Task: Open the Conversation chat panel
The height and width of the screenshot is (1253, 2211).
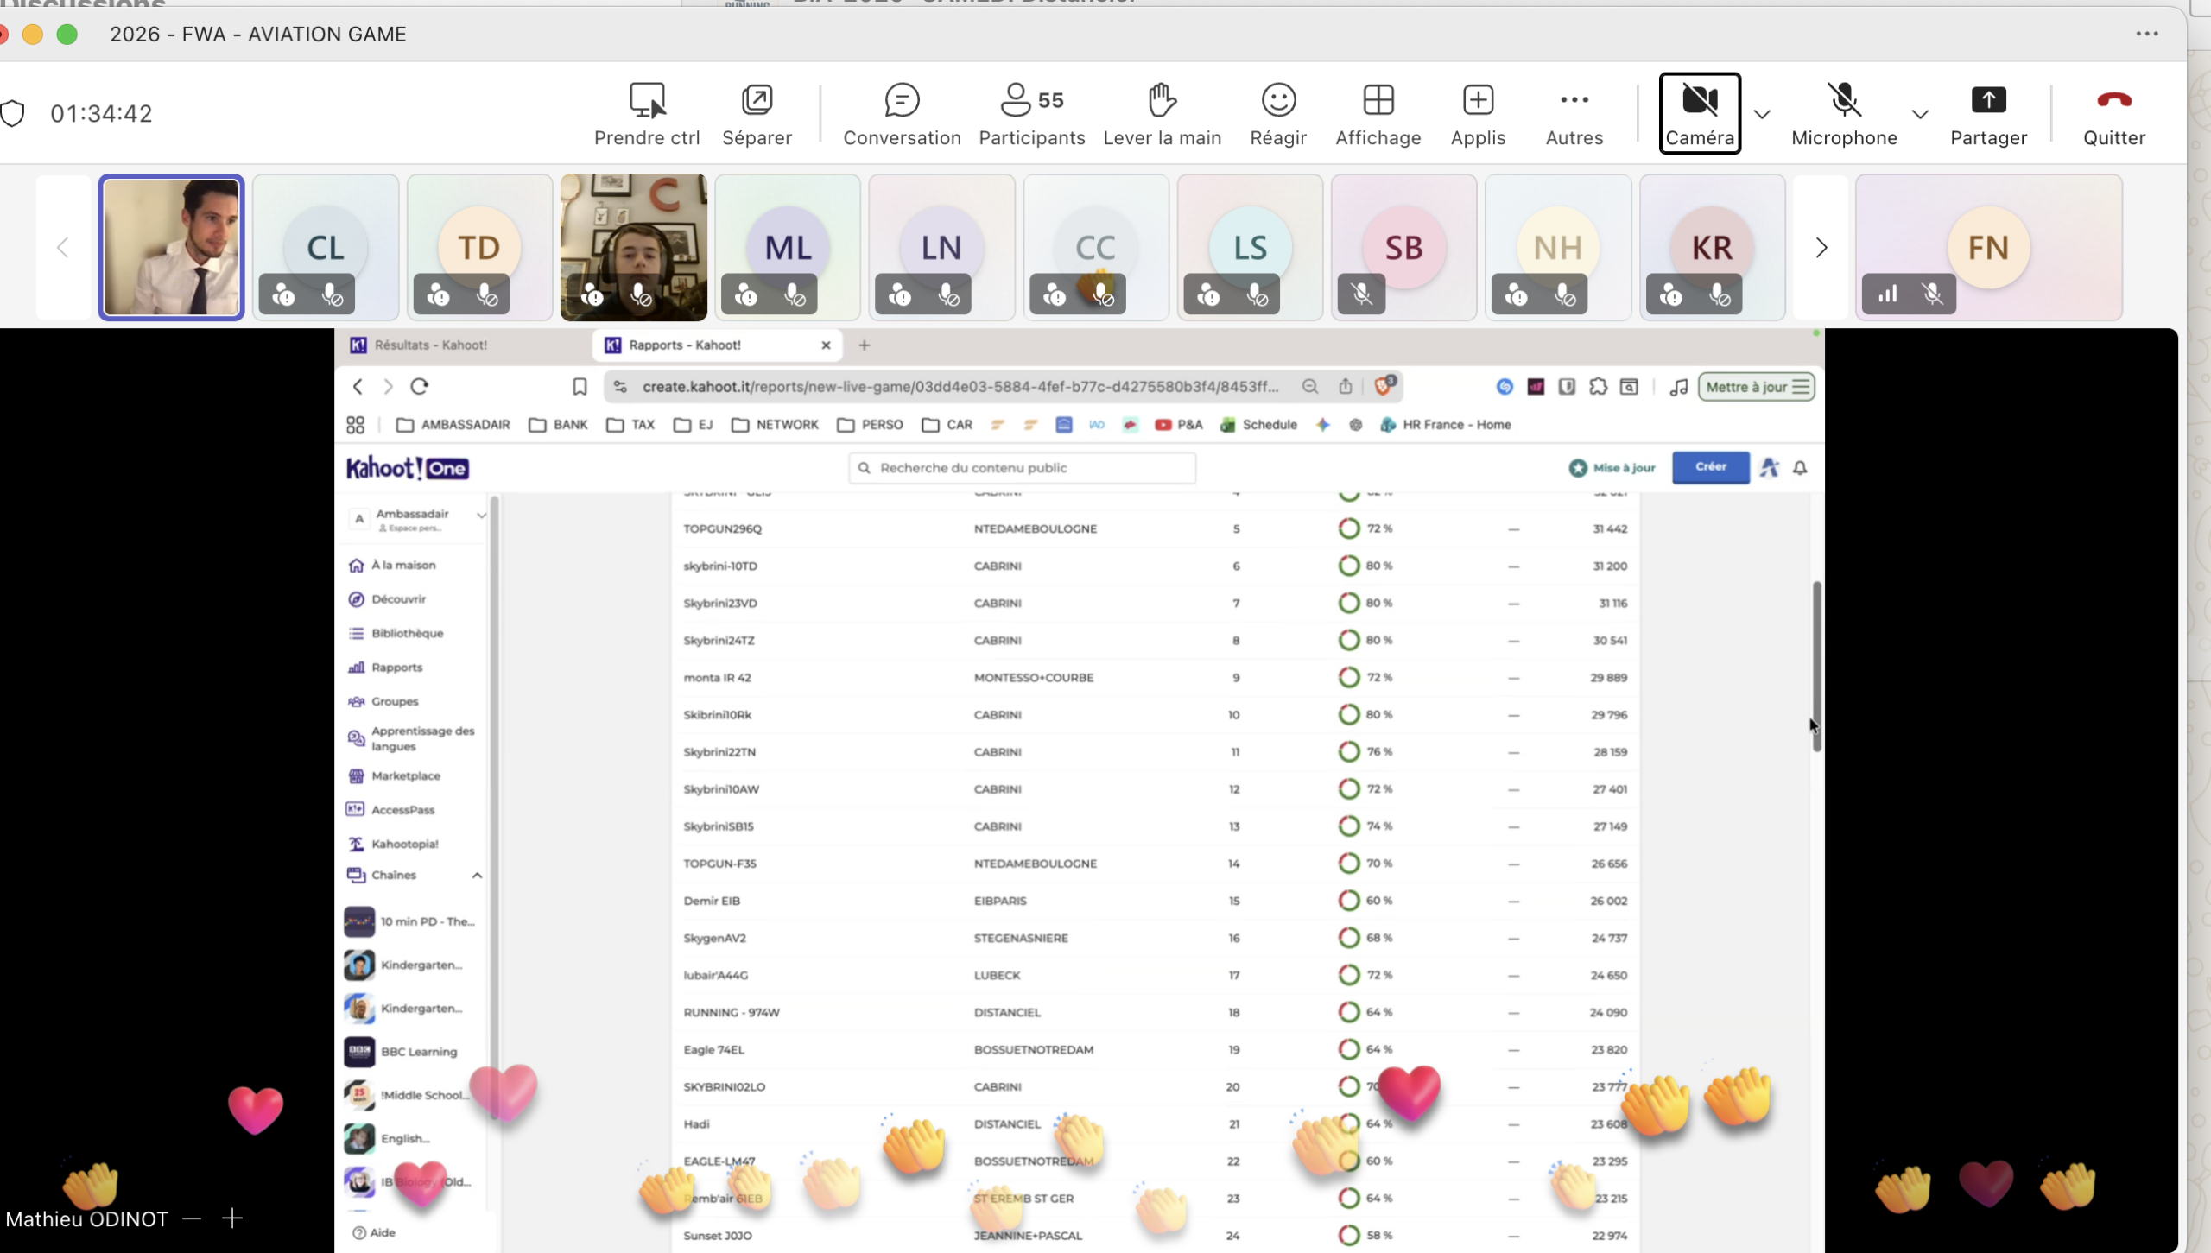Action: click(902, 102)
